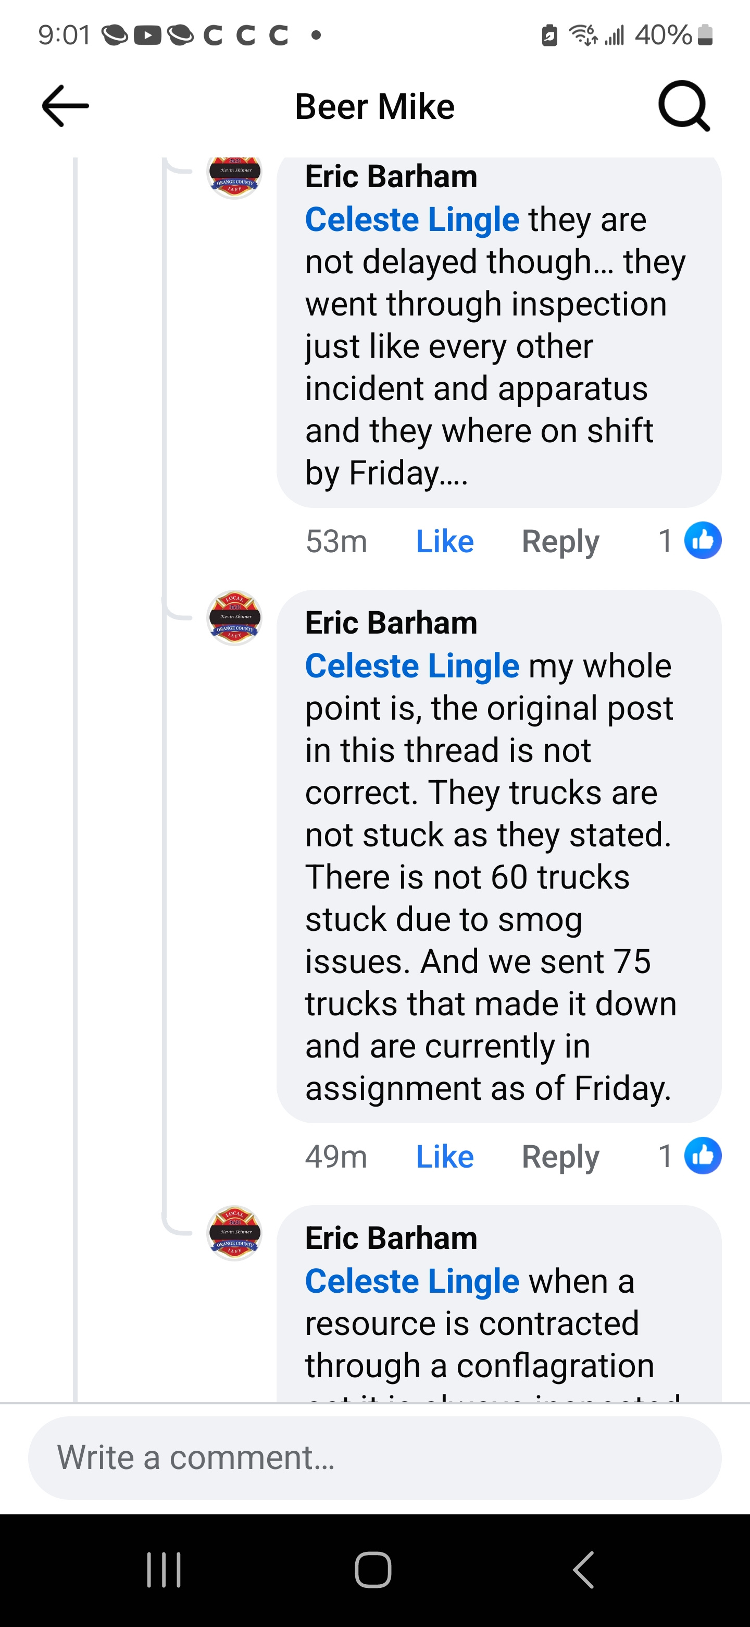
Task: Open Eric Barham's avatar on 49m comment
Action: [x=235, y=618]
